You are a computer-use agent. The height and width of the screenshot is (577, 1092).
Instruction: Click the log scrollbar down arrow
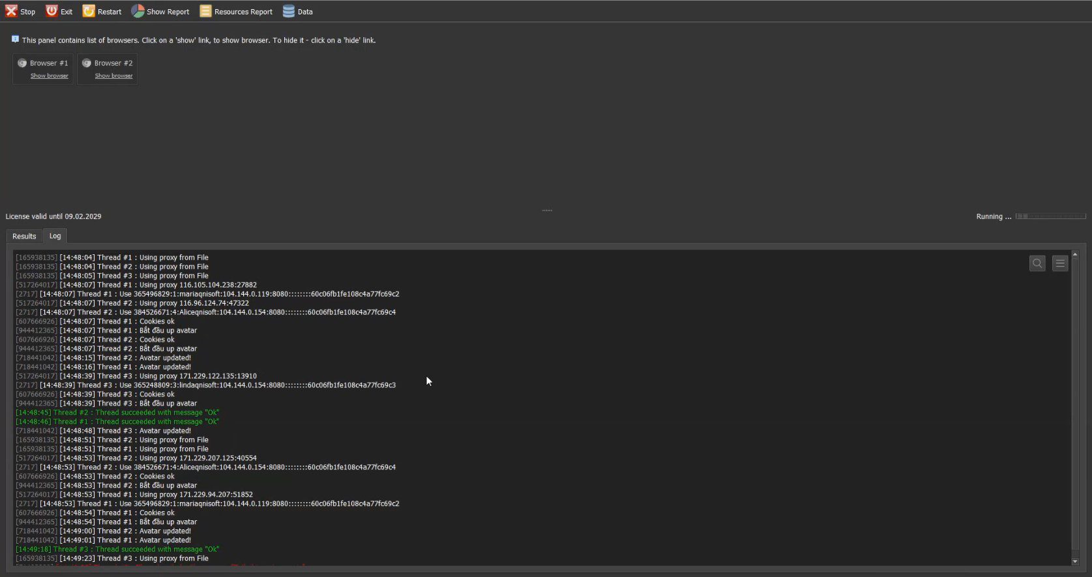pyautogui.click(x=1075, y=561)
